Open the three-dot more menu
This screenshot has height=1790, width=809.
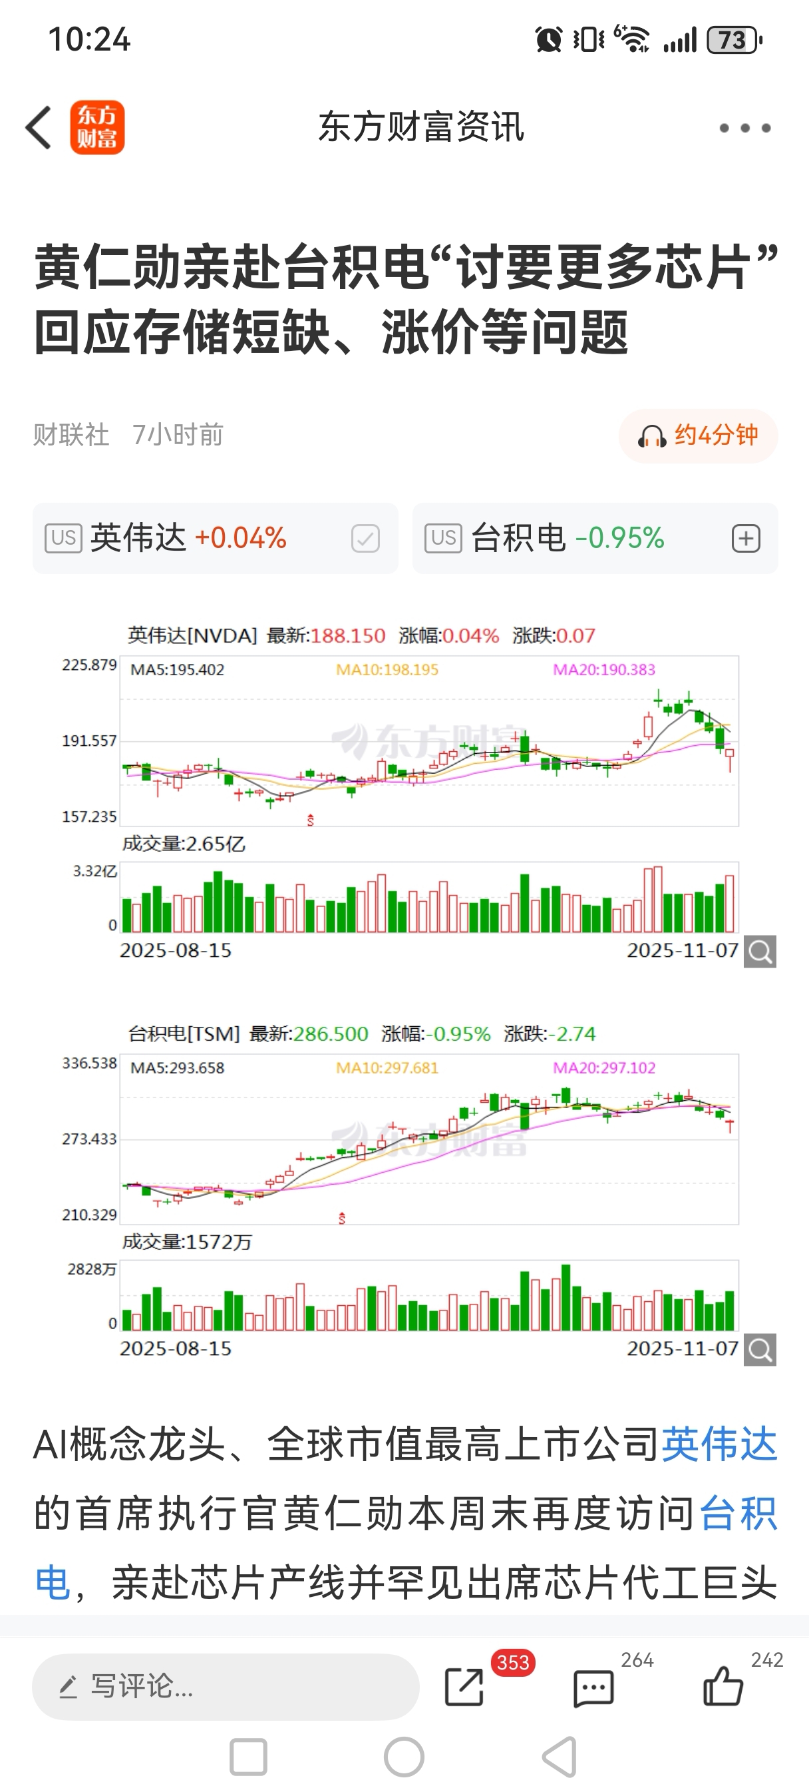(745, 128)
